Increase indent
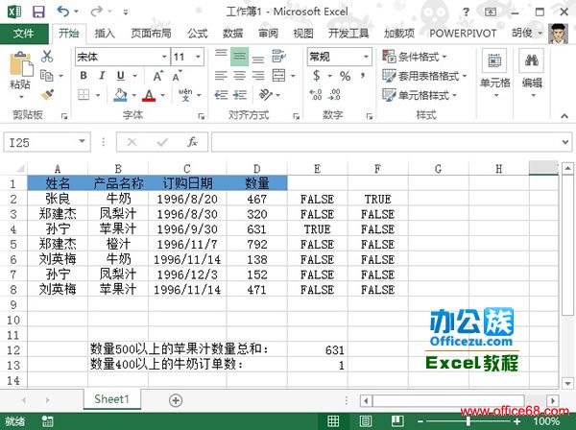The image size is (576, 430). [239, 95]
